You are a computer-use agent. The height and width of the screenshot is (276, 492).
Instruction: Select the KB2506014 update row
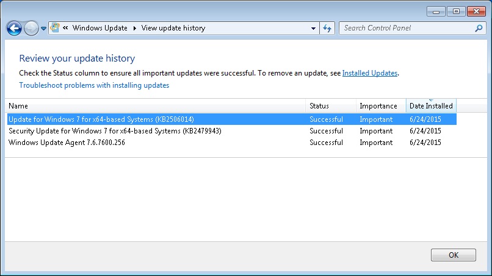101,119
